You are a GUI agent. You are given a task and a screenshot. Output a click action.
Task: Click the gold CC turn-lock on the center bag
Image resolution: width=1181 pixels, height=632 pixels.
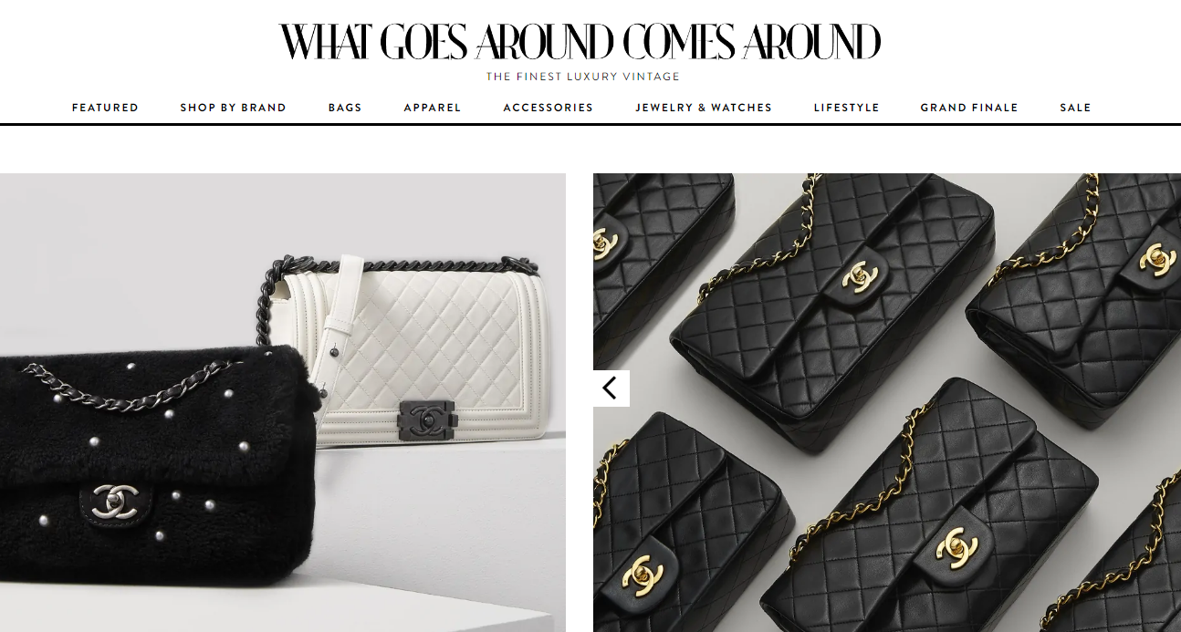pos(856,277)
